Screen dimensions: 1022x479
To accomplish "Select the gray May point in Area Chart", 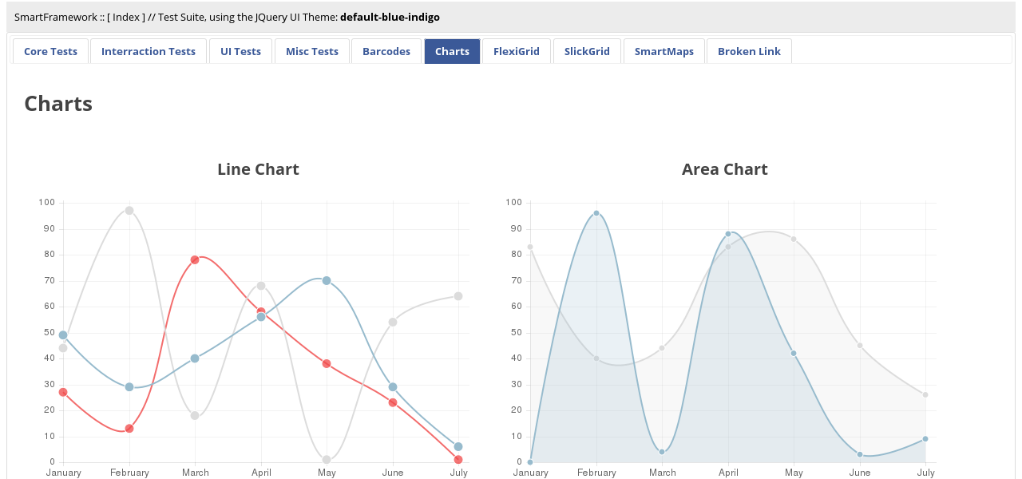I will [x=794, y=239].
